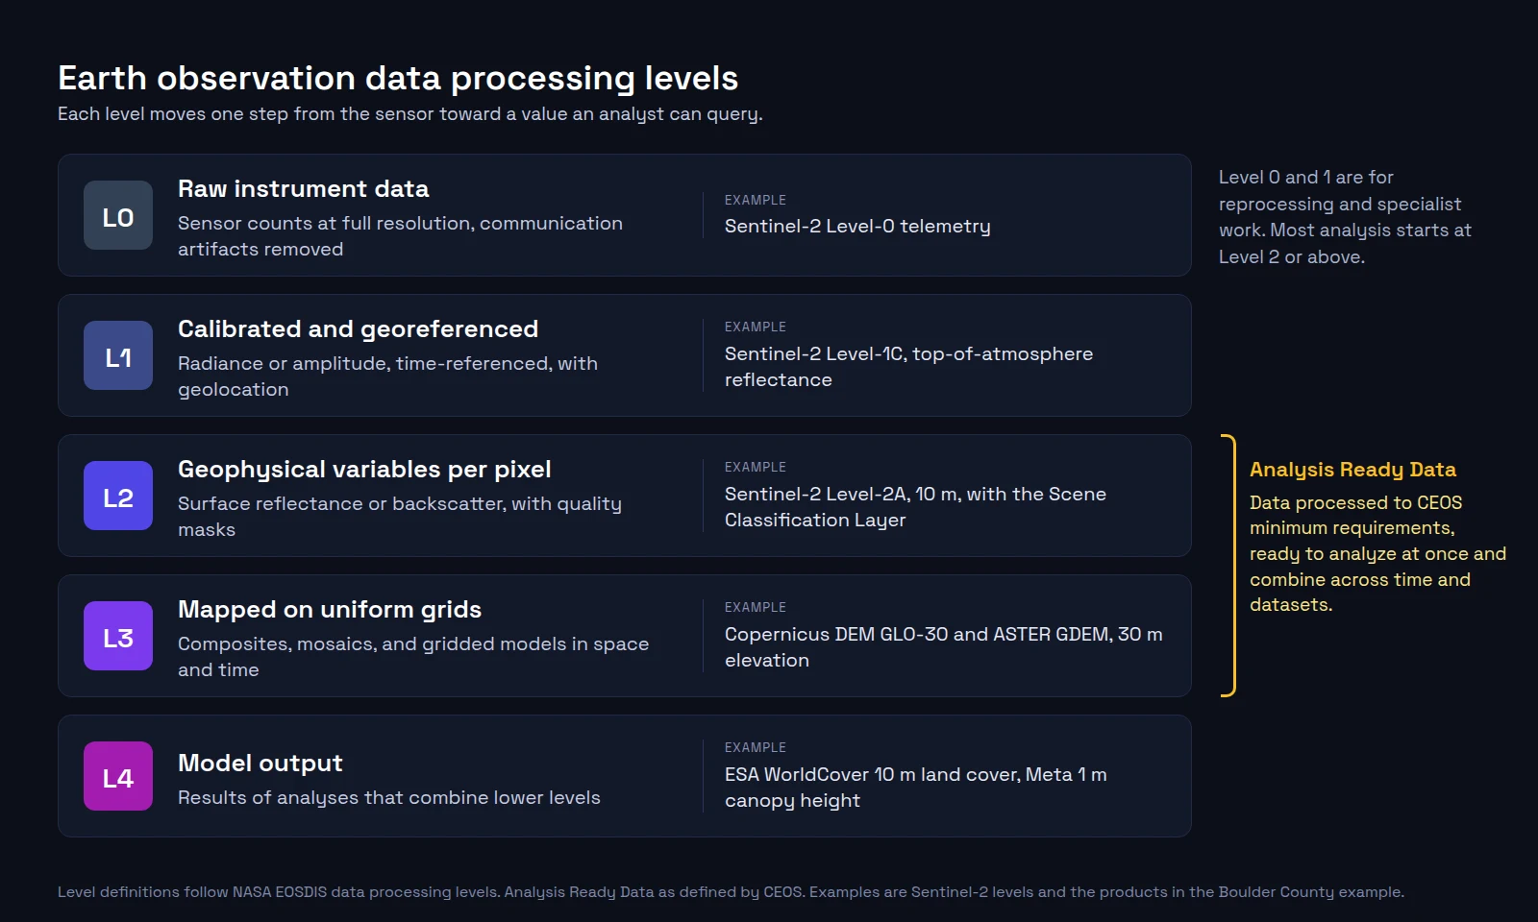Click the footnote about NASA EOSDIS level definitions
This screenshot has width=1538, height=922.
click(x=731, y=892)
